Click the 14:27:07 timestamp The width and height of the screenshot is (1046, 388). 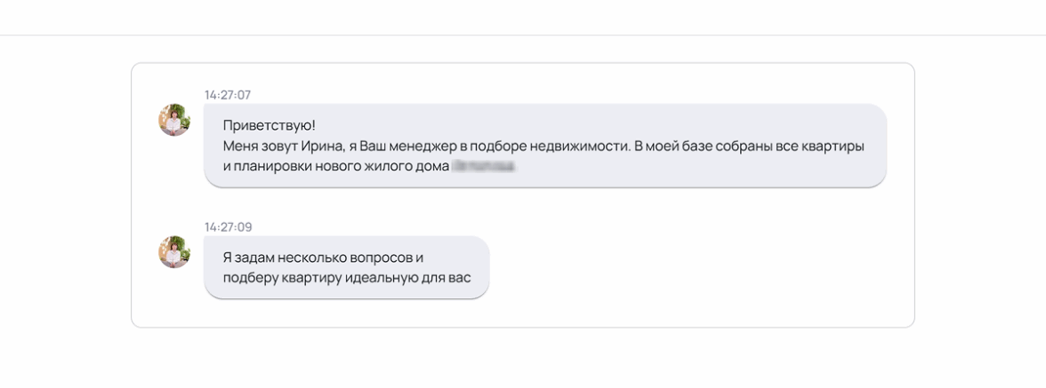coord(228,95)
